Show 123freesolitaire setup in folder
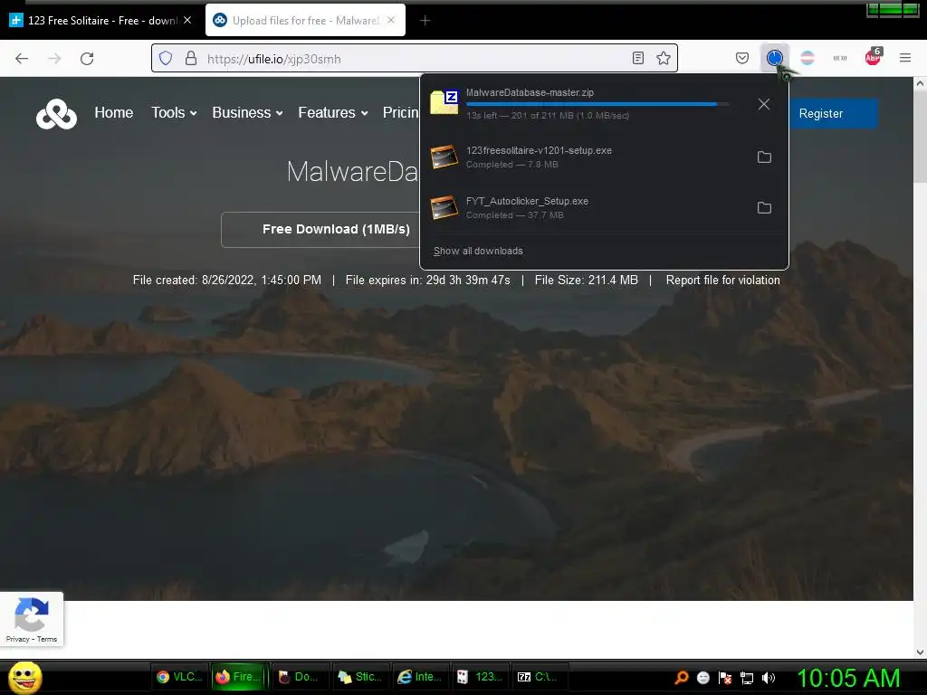 coord(764,157)
